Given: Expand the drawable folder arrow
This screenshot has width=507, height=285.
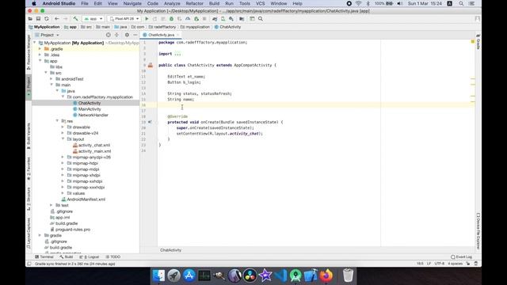Looking at the screenshot, I should (63, 127).
